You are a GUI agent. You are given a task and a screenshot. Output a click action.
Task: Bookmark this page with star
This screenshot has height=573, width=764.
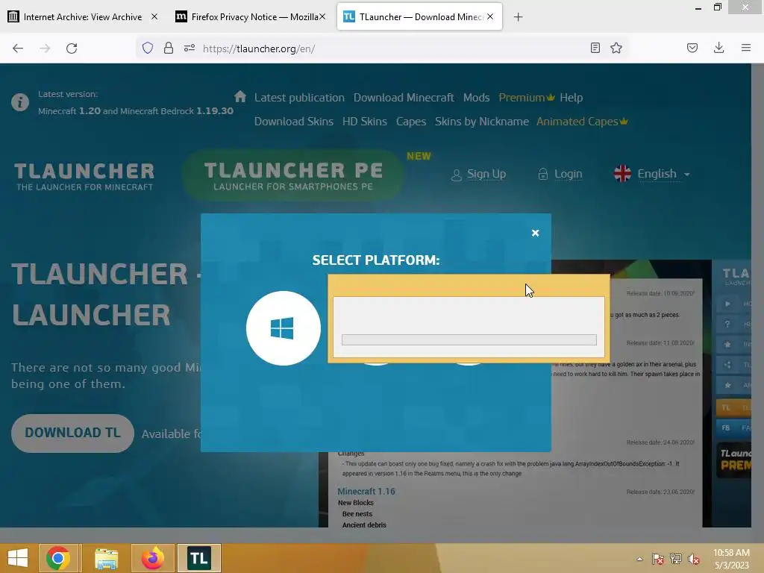[616, 48]
